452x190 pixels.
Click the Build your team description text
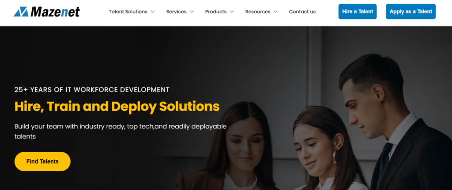click(121, 131)
